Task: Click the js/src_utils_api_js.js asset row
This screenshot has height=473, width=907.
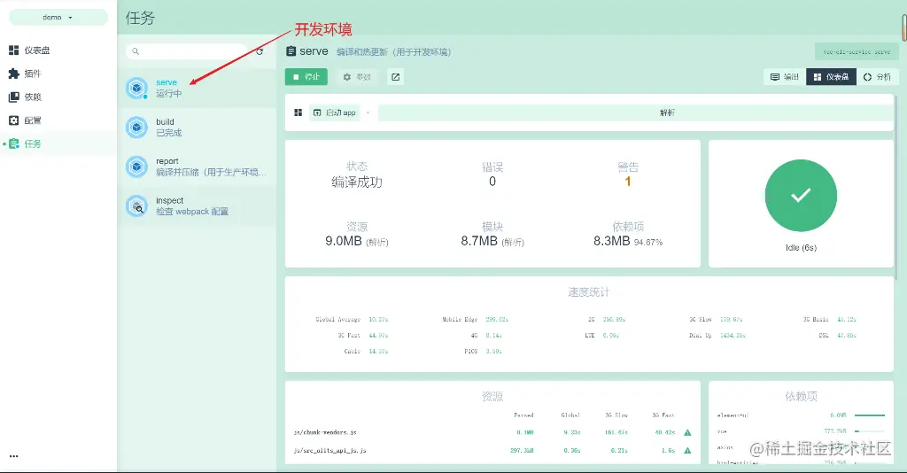Action: tap(492, 451)
